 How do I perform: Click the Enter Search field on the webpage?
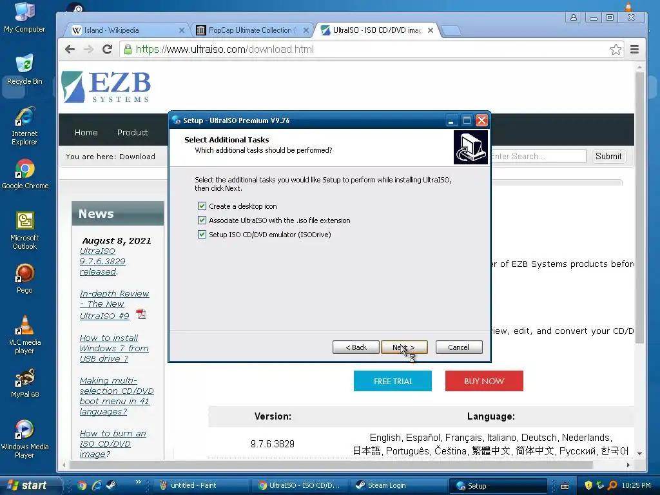tap(538, 156)
